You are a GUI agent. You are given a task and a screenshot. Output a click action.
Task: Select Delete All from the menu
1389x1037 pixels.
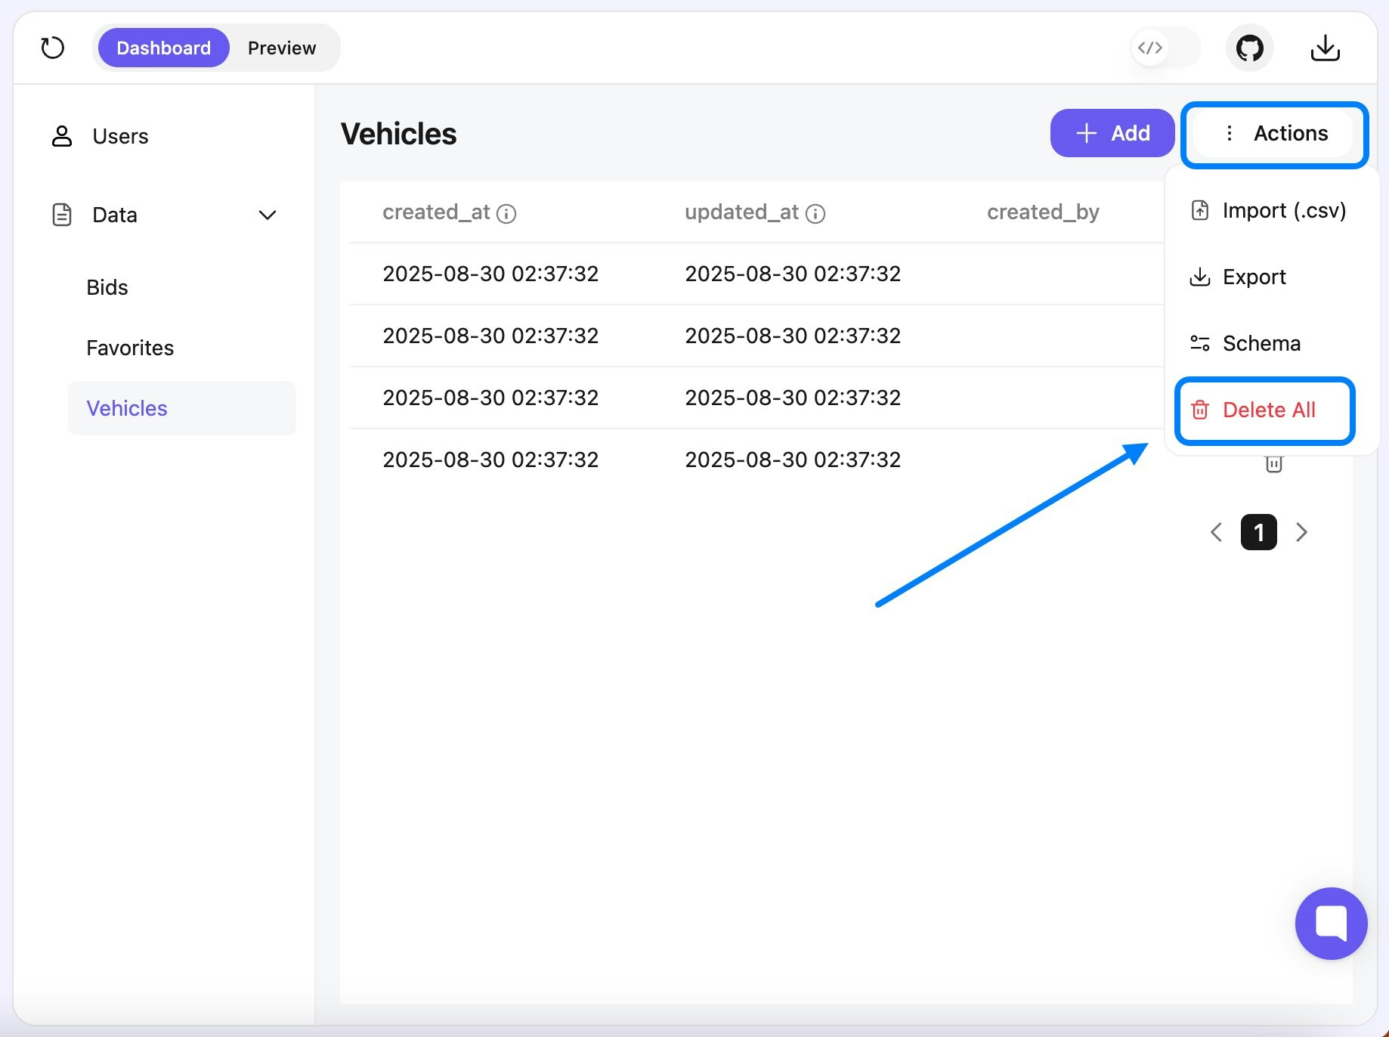click(1269, 410)
